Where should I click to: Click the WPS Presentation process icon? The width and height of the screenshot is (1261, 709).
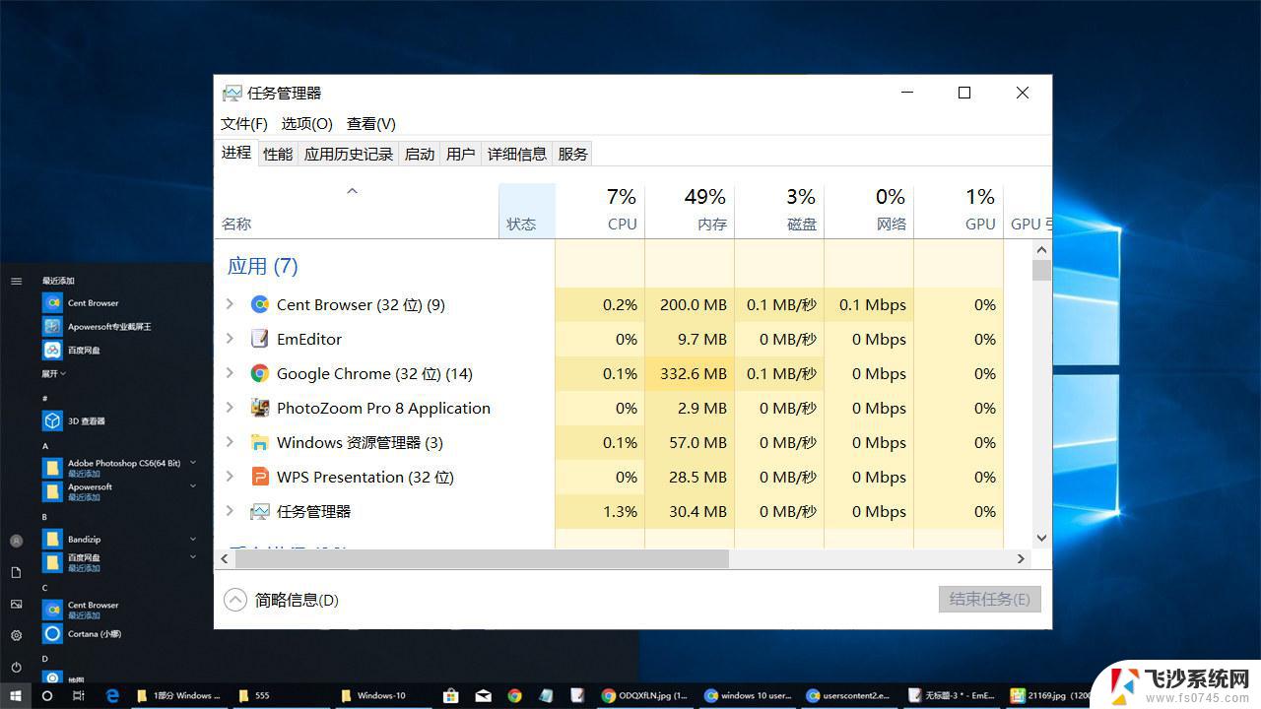point(260,477)
